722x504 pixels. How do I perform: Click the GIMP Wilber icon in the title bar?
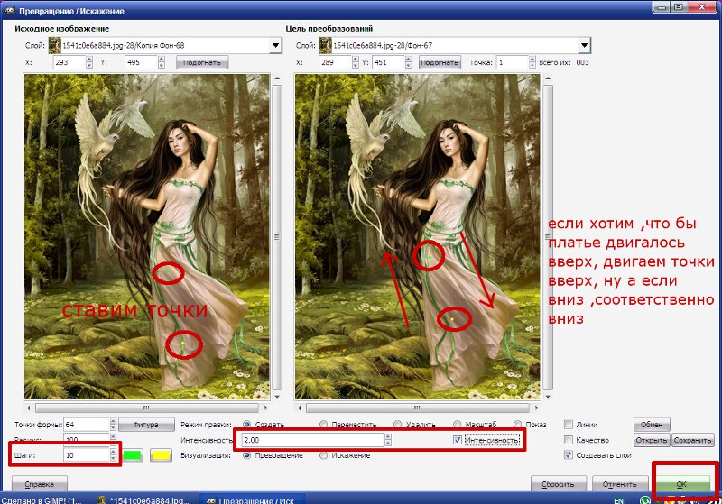tap(9, 11)
